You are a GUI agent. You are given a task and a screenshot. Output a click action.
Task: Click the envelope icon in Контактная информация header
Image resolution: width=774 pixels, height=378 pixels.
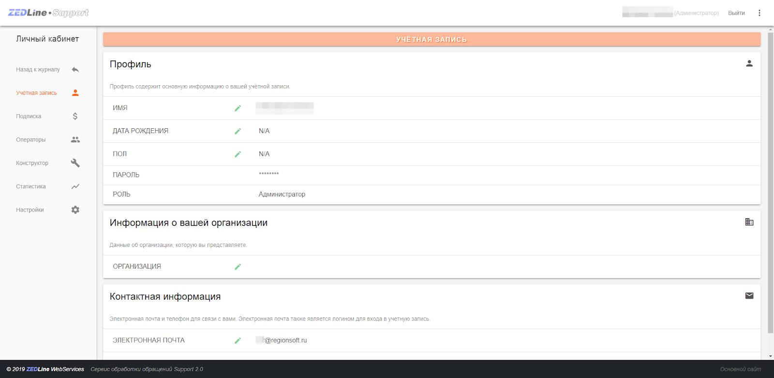point(749,296)
